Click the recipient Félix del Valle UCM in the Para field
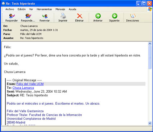 tap(31, 34)
